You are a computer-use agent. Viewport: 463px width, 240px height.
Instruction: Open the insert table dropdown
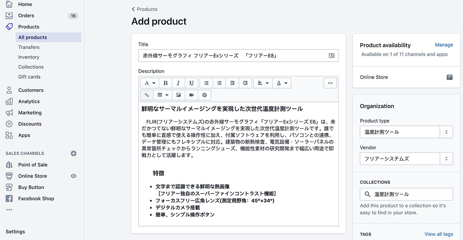(x=163, y=95)
